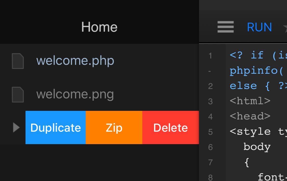Click line number 5 in the gutter
Image resolution: width=287 pixels, height=181 pixels.
point(210,132)
